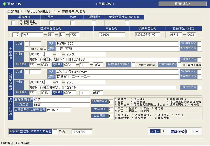Click the 出張コード box
The height and width of the screenshot is (146, 210).
51,23
